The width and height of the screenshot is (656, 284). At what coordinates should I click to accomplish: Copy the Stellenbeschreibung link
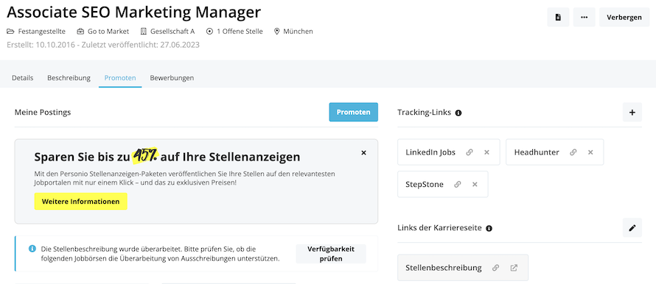(496, 268)
